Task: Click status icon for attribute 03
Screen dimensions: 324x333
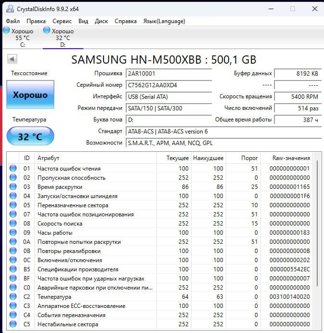Action: point(13,186)
